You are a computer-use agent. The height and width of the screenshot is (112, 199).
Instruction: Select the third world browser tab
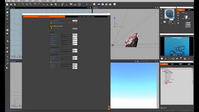coord(181,64)
